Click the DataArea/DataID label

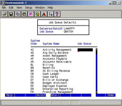[x=51, y=28]
